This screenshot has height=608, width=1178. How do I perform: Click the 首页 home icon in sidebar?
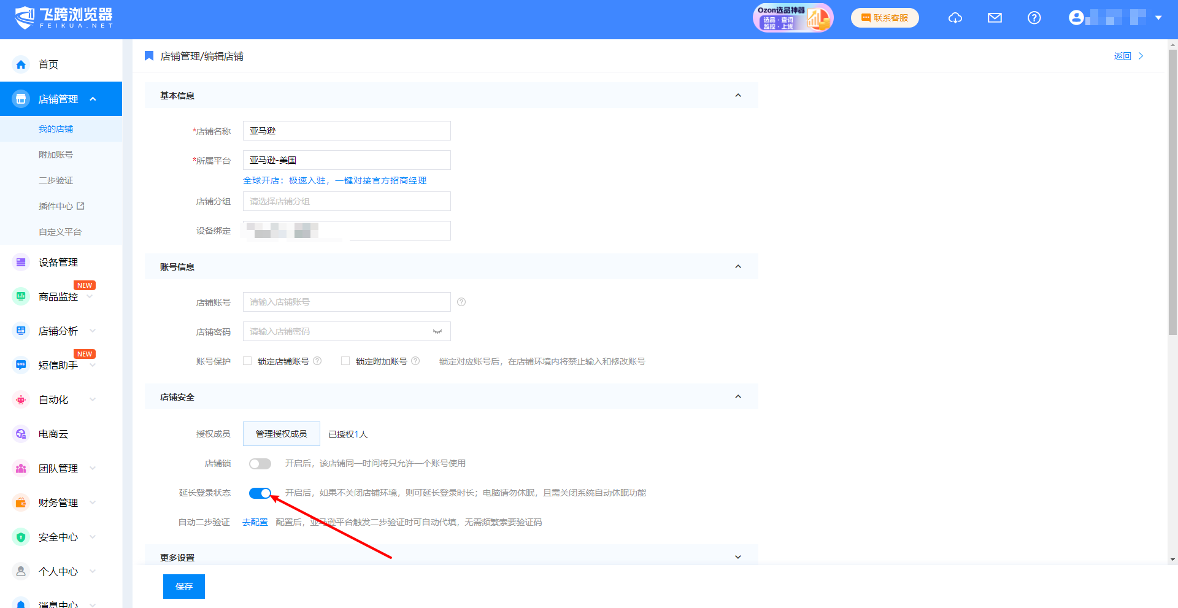[21, 64]
